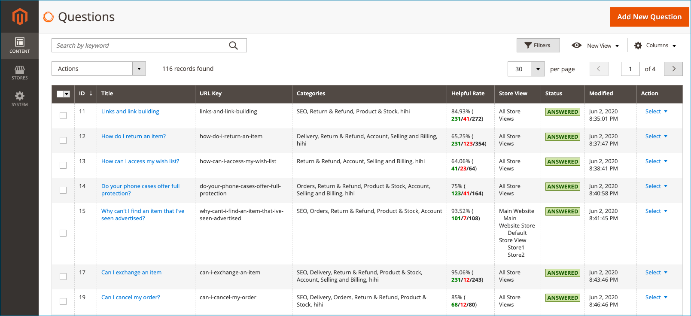This screenshot has height=316, width=691.
Task: Sort by ID column arrow
Action: click(x=91, y=93)
